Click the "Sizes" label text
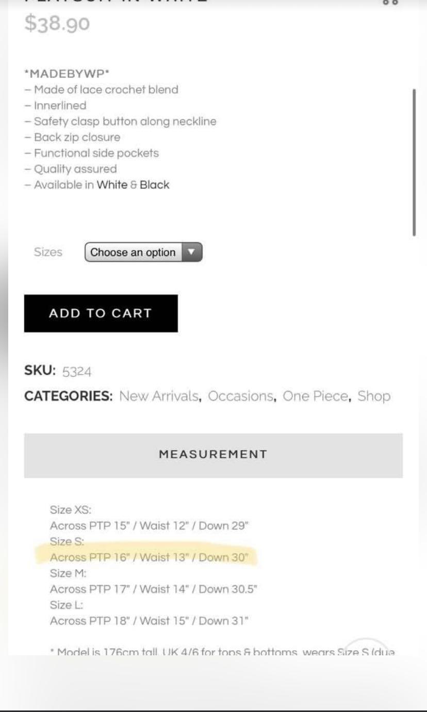The width and height of the screenshot is (427, 712). tap(48, 252)
